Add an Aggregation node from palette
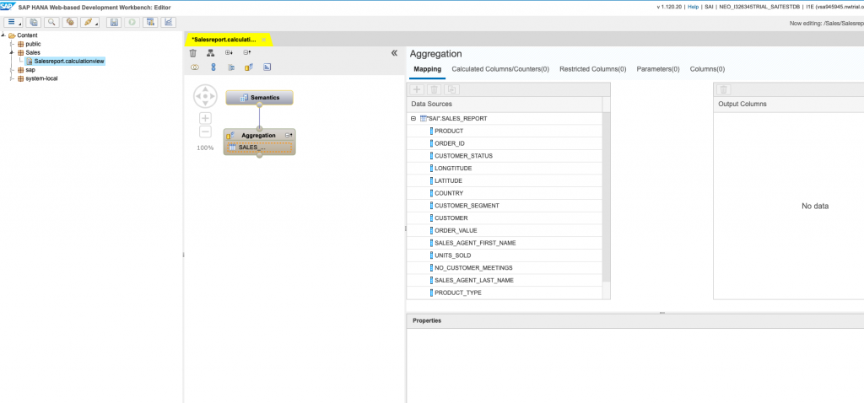 pyautogui.click(x=249, y=67)
